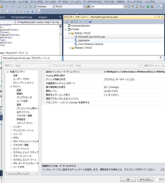Click the Toolbox wrench icon in the top toolbar
Viewport: 165px width, 183px height.
point(144,7)
